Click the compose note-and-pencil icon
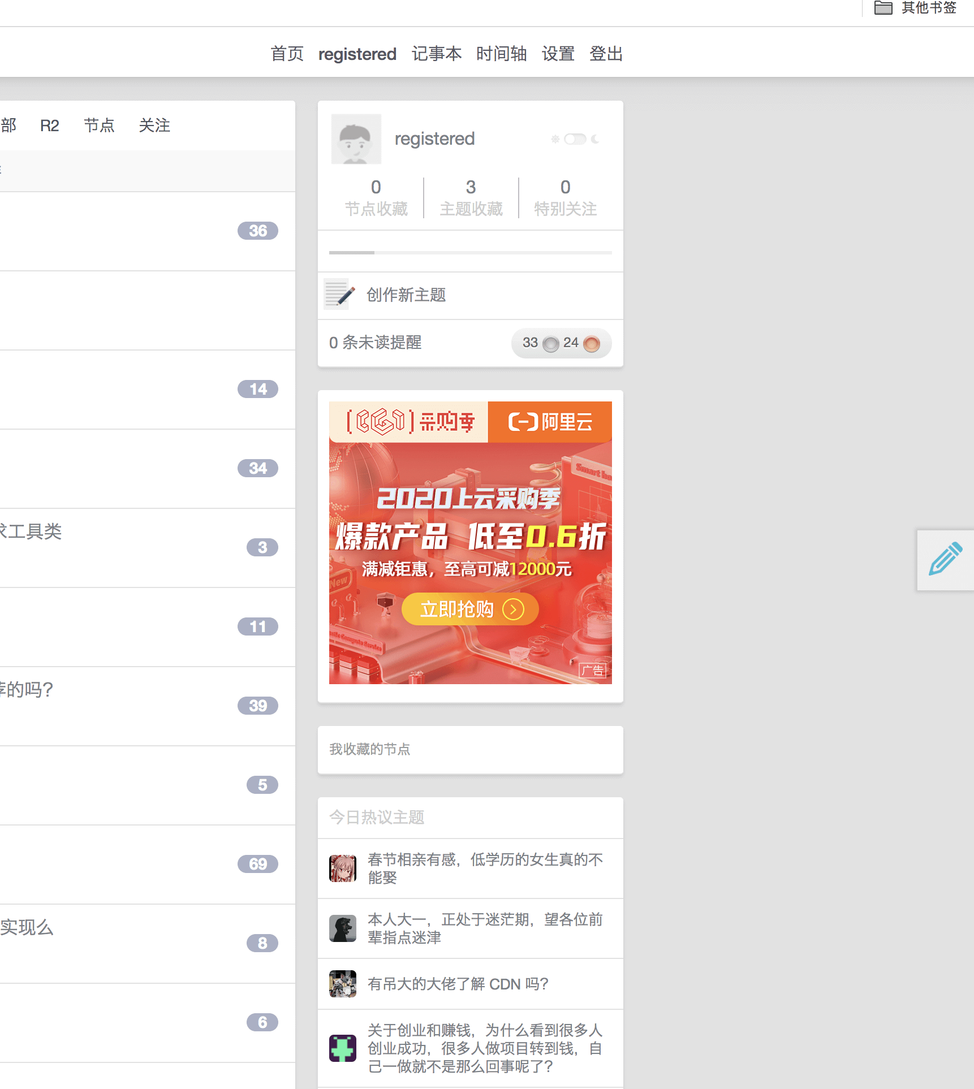974x1089 pixels. coord(339,295)
